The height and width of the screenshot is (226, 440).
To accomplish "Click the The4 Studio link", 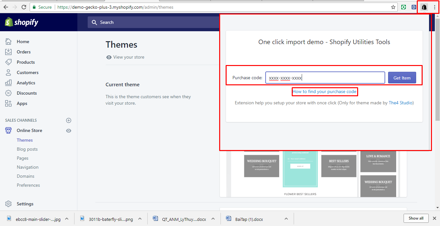I will (401, 103).
